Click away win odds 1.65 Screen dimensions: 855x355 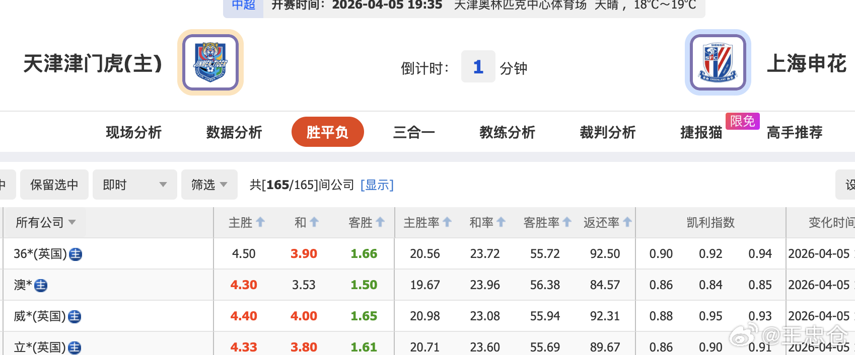364,316
